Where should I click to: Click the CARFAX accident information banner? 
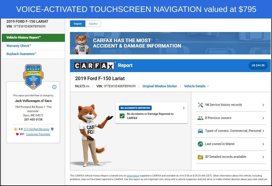170,43
